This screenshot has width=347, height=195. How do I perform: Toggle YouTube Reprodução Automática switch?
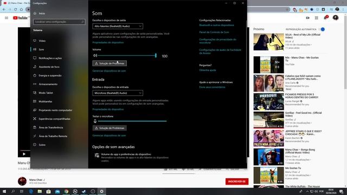tap(322, 29)
